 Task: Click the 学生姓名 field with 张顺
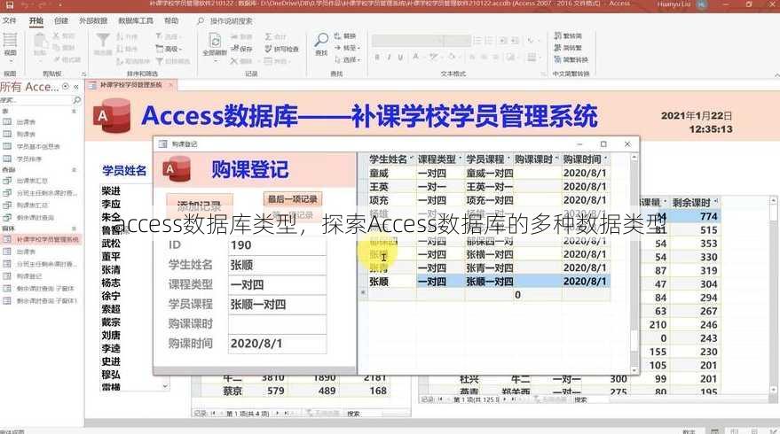(277, 265)
